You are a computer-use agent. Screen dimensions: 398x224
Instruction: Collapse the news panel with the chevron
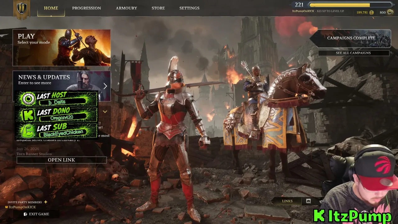pos(105,112)
